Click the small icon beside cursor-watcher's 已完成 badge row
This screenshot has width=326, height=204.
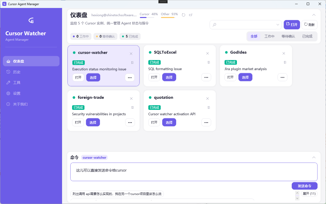(132, 63)
